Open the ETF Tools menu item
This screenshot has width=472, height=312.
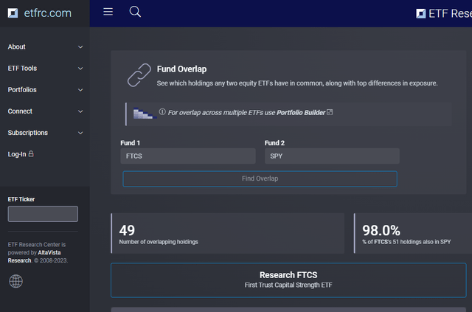[x=22, y=69]
